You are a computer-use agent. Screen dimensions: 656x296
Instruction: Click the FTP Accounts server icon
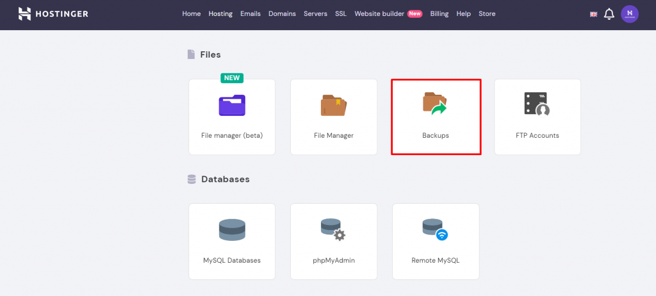[537, 104]
